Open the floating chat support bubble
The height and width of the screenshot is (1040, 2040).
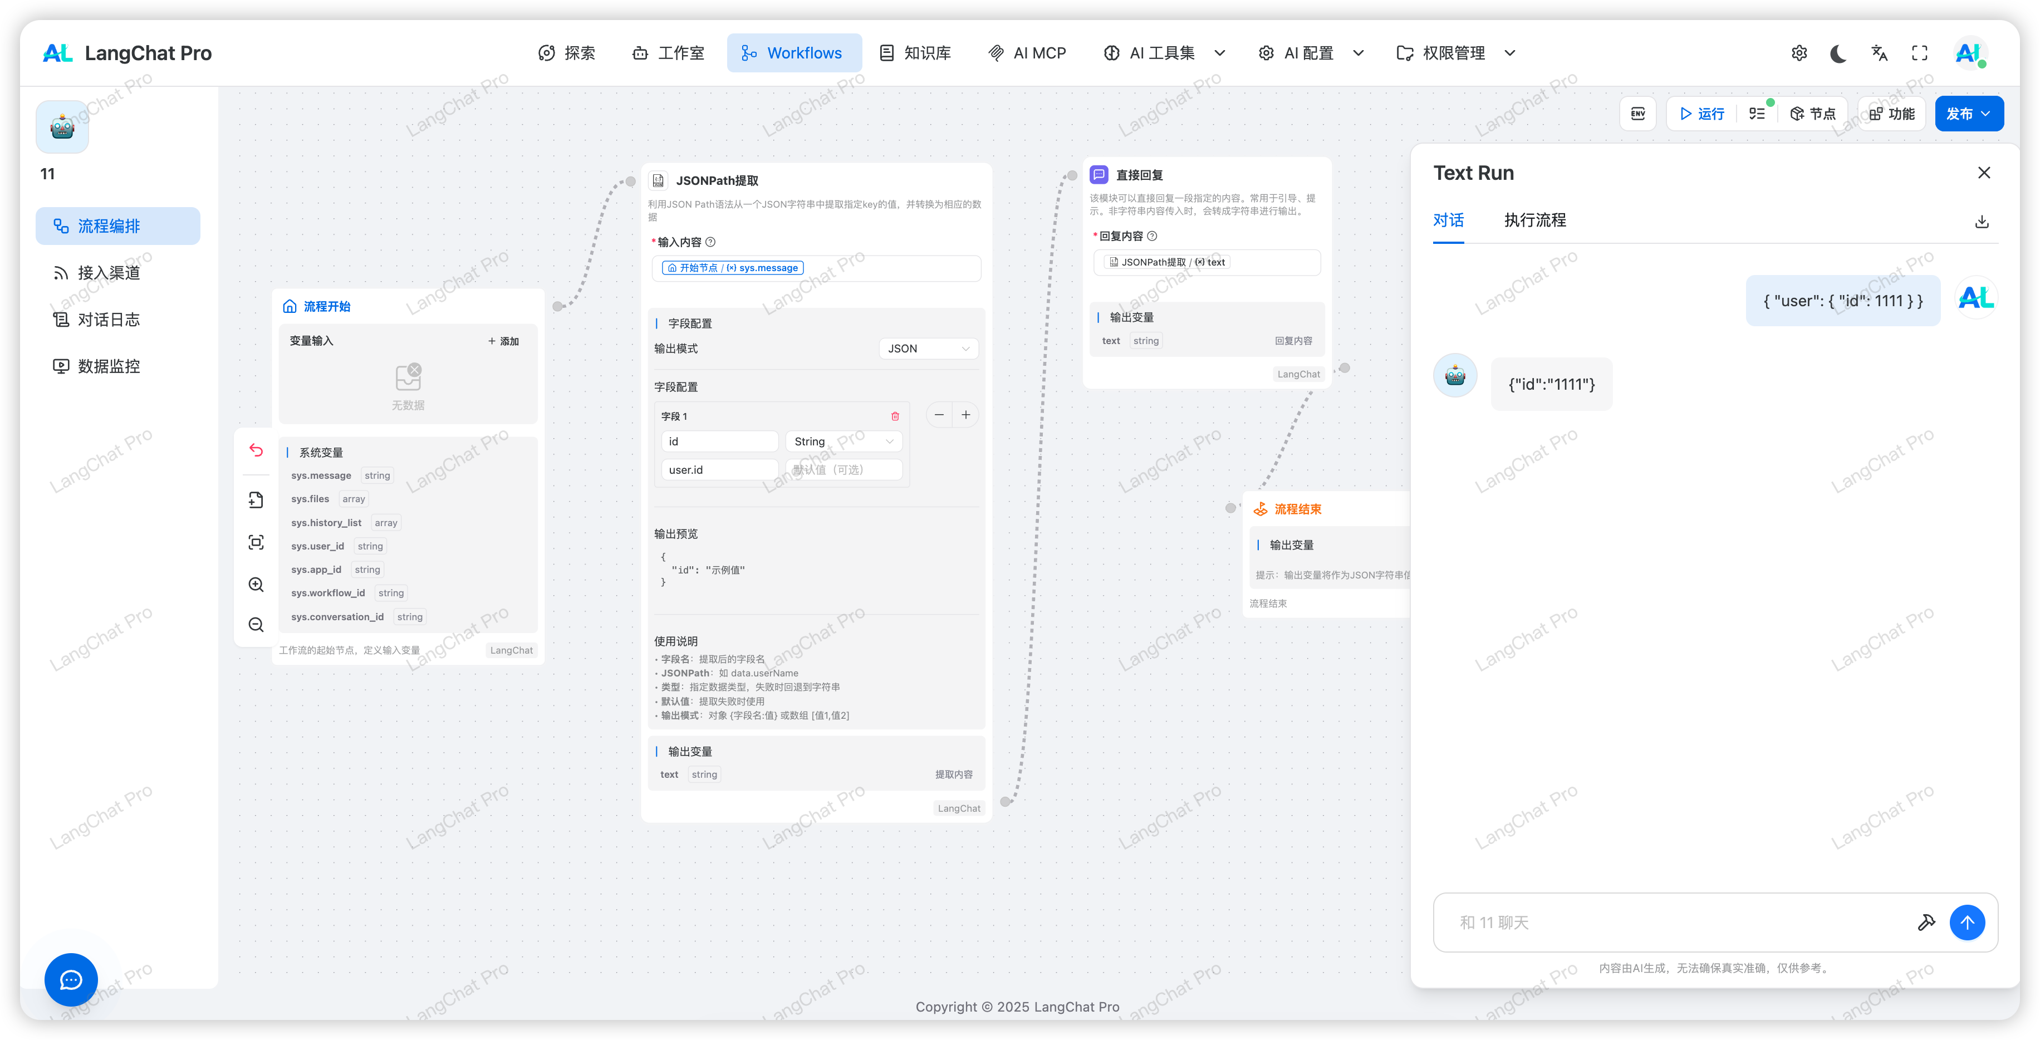[71, 980]
